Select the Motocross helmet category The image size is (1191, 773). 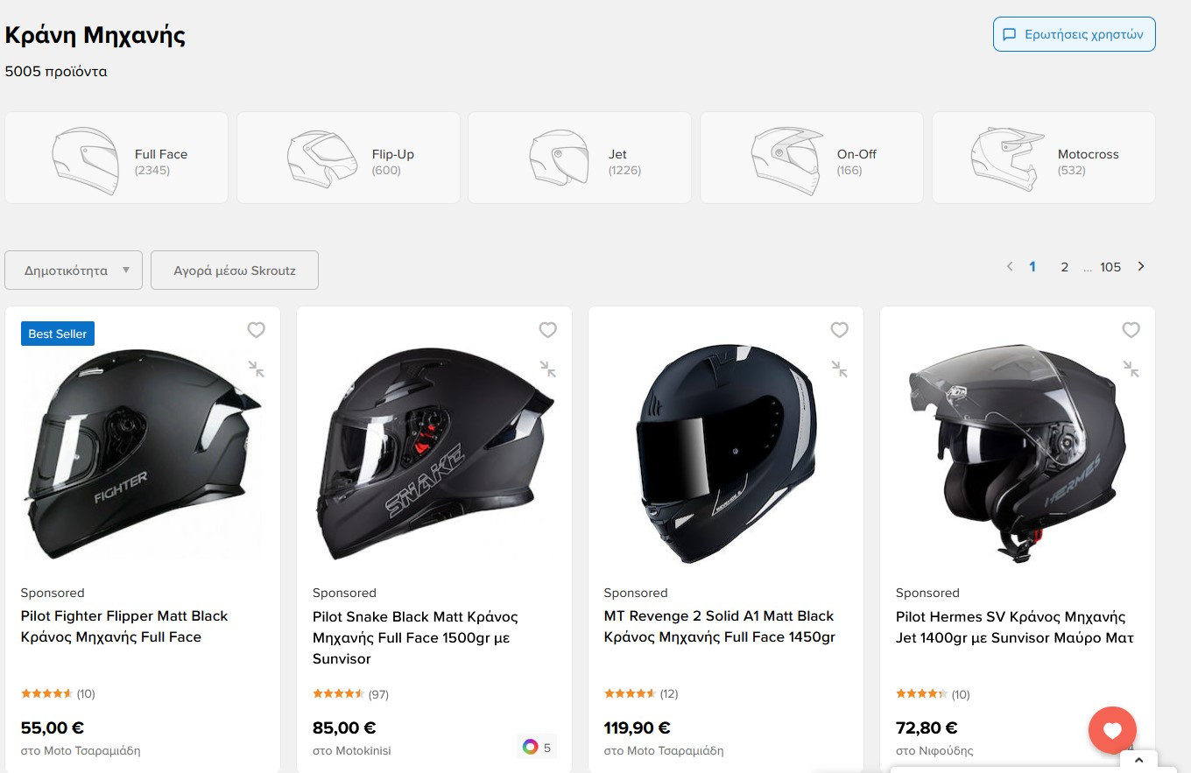tap(1044, 158)
